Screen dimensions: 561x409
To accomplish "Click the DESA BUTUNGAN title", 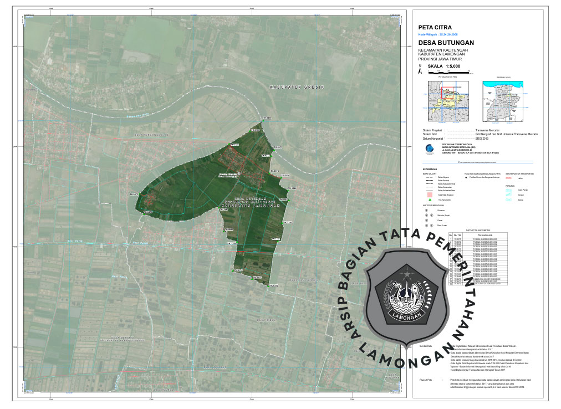I will 446,43.
